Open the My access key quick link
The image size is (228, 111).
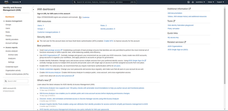173,38
